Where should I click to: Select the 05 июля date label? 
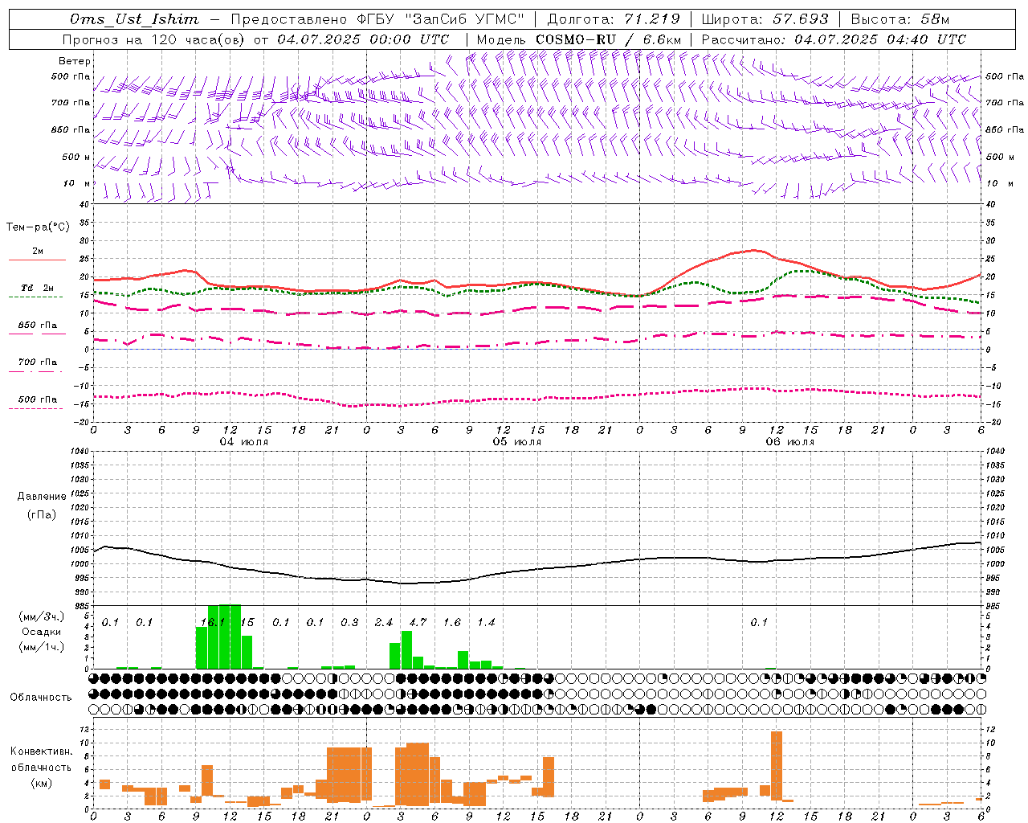(x=517, y=442)
